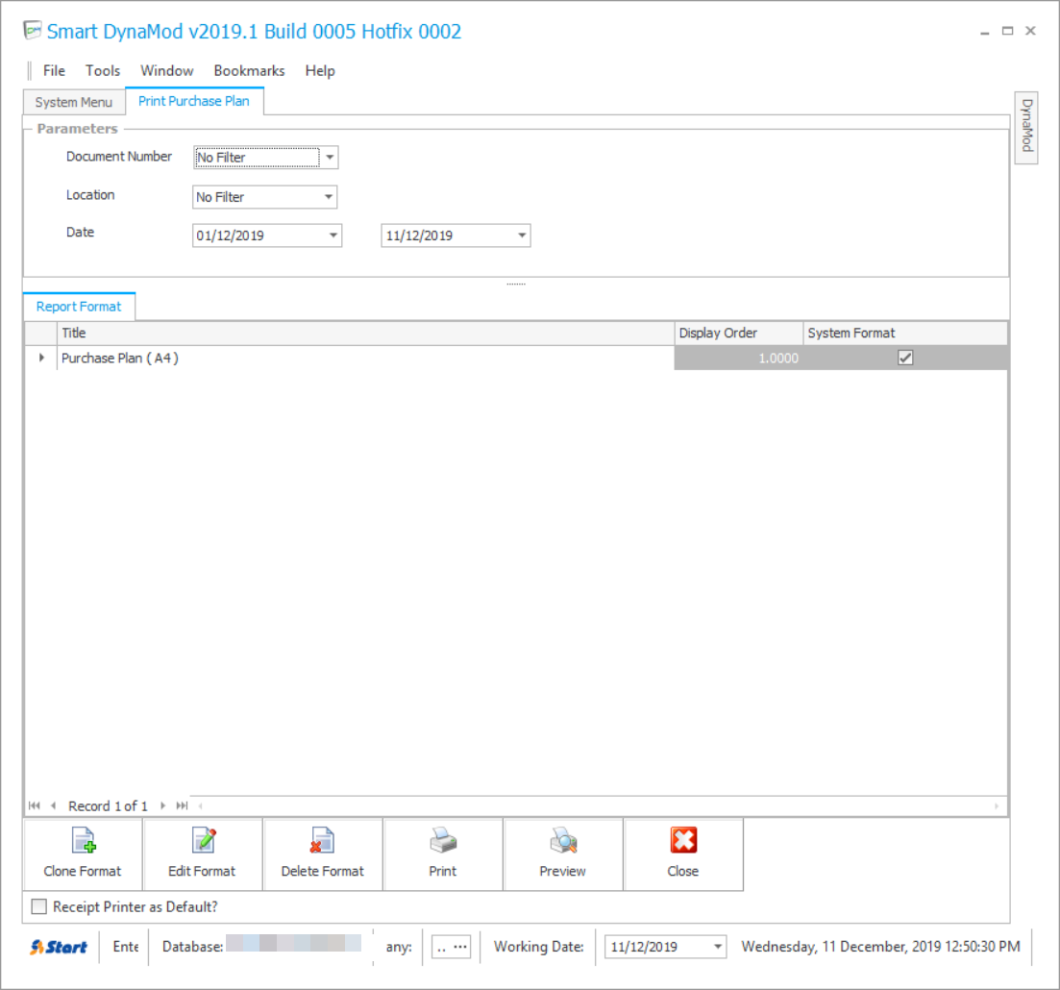This screenshot has height=990, width=1060.
Task: Open the start date 01/12/2019 picker
Action: [x=333, y=235]
